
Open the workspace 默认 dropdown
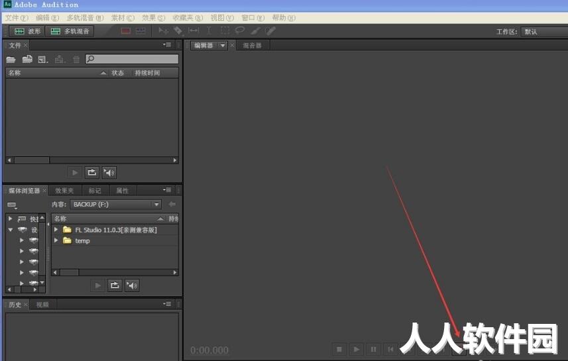coord(544,32)
